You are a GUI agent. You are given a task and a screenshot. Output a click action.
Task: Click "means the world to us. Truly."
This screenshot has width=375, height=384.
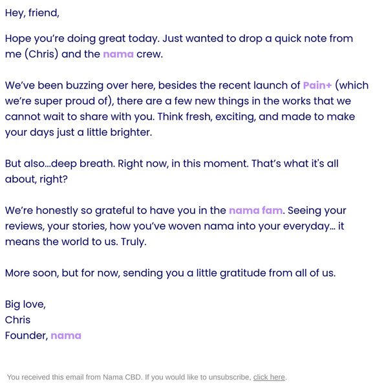click(76, 242)
